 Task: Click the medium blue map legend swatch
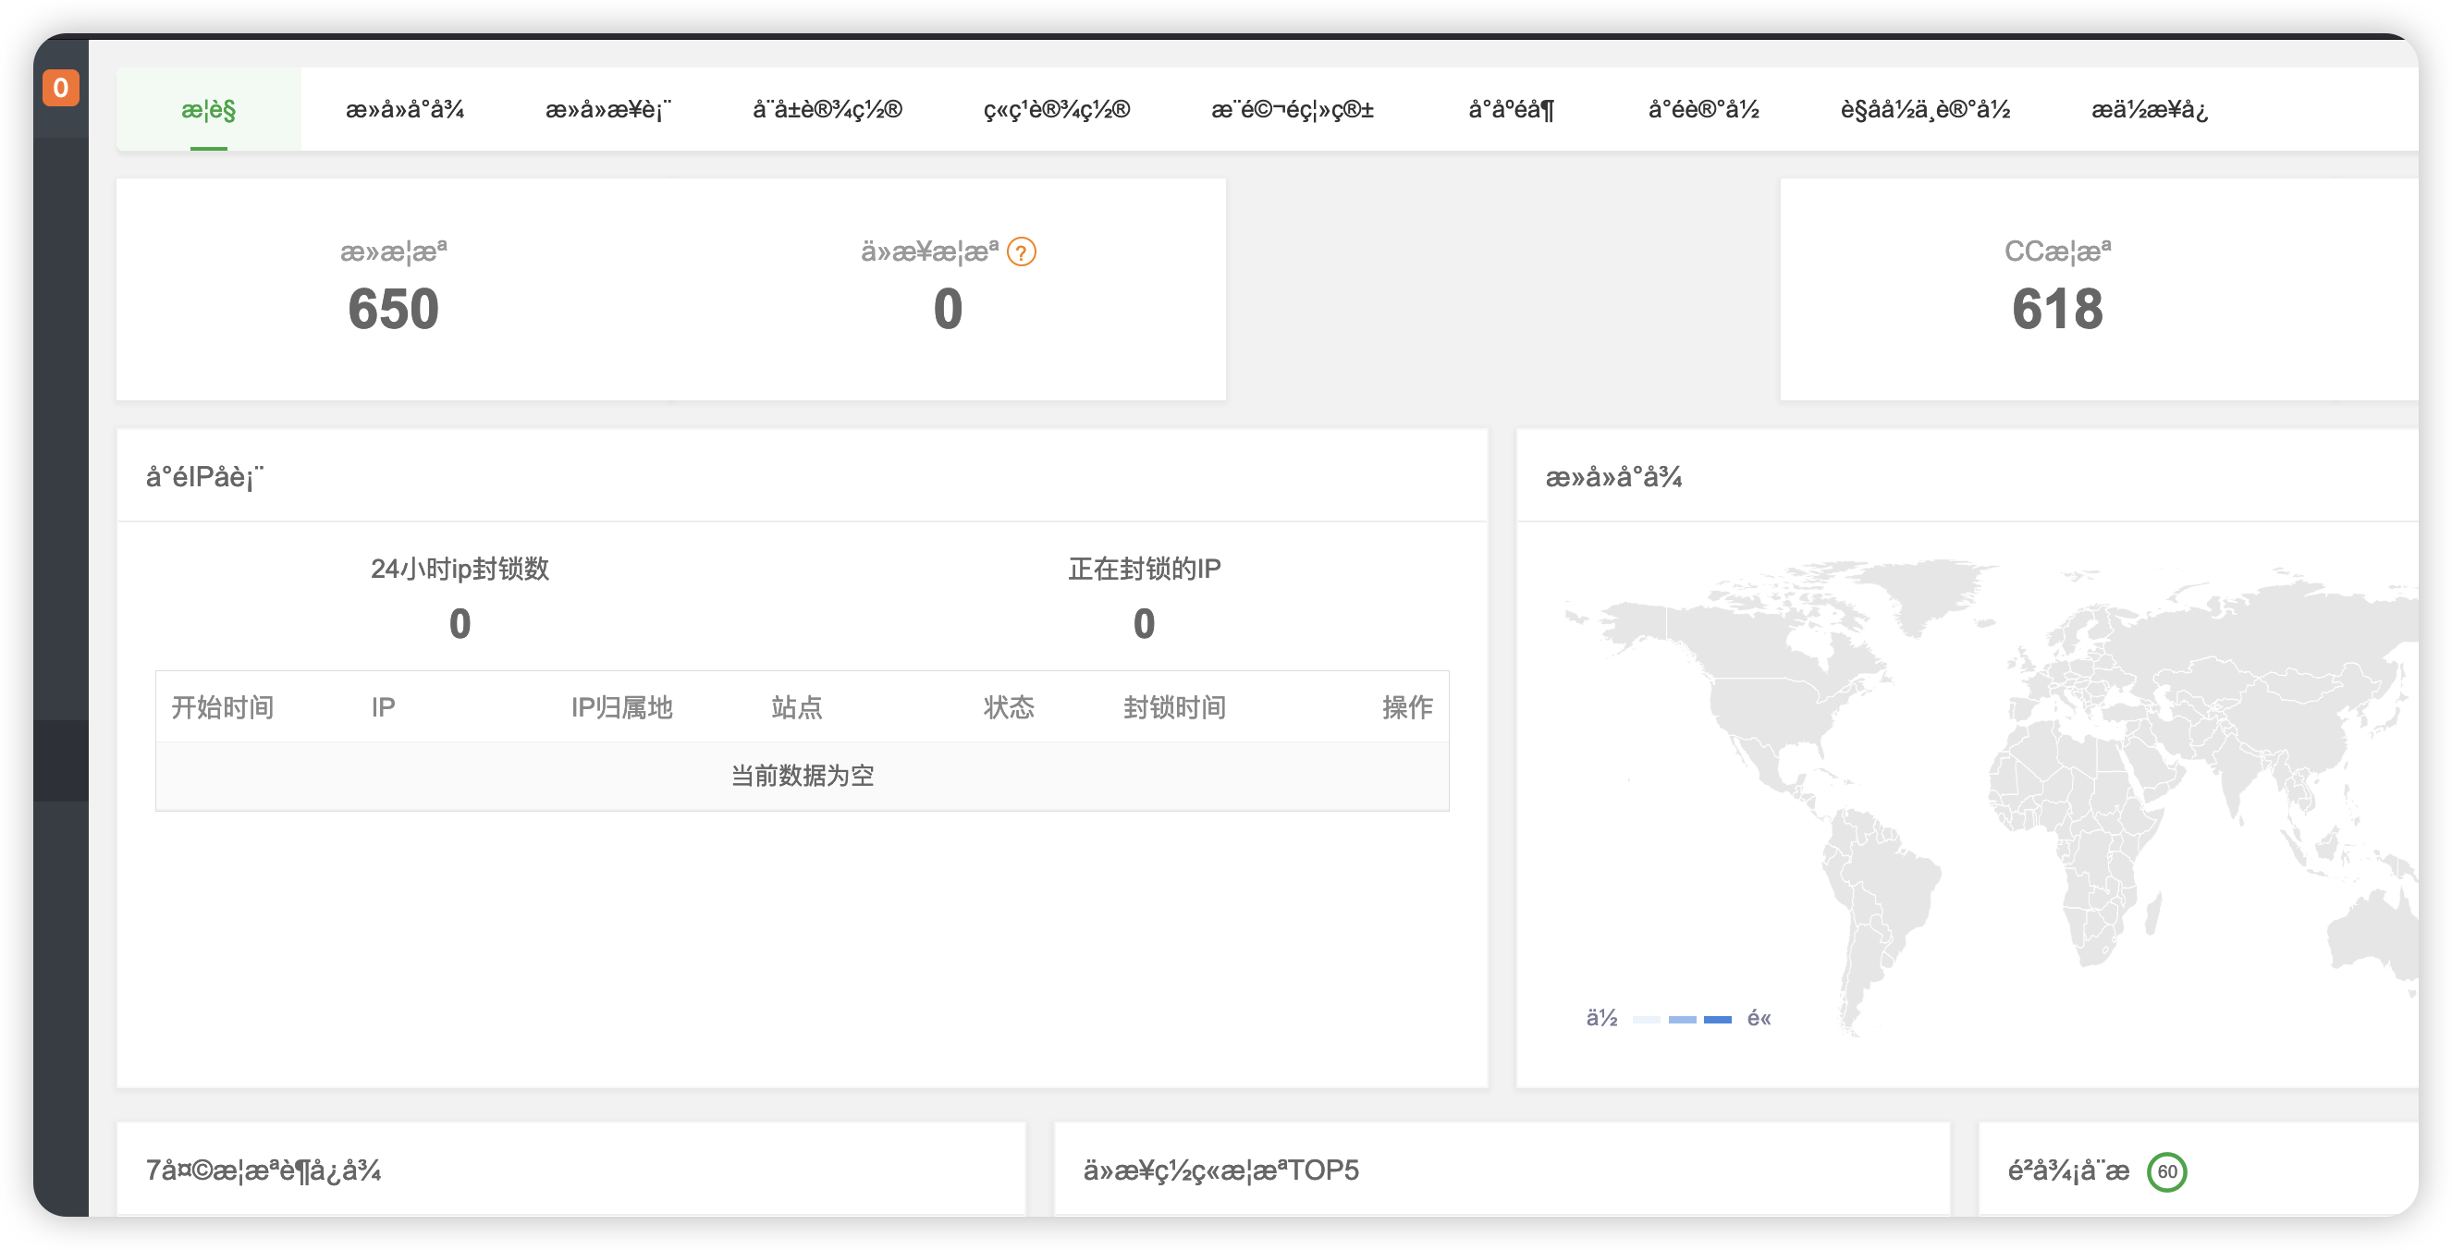(x=1682, y=1020)
